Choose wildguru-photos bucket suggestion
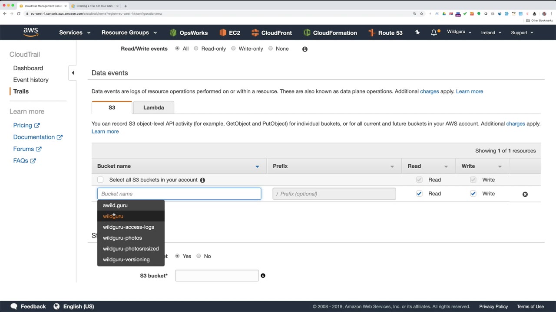Viewport: 556px width, 312px height. tap(131, 238)
